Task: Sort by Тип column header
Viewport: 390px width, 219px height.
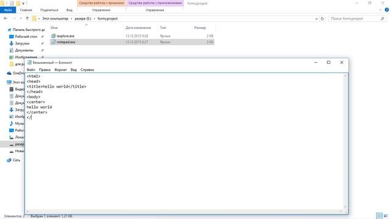Action: coord(163,28)
